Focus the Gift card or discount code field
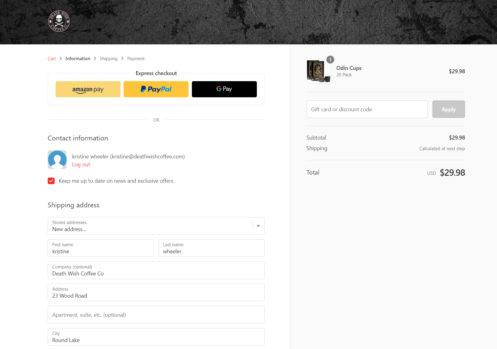 click(x=367, y=109)
